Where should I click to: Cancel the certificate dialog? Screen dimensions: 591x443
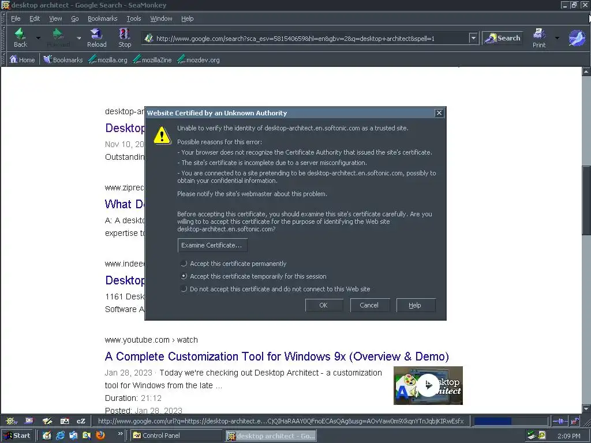click(369, 305)
